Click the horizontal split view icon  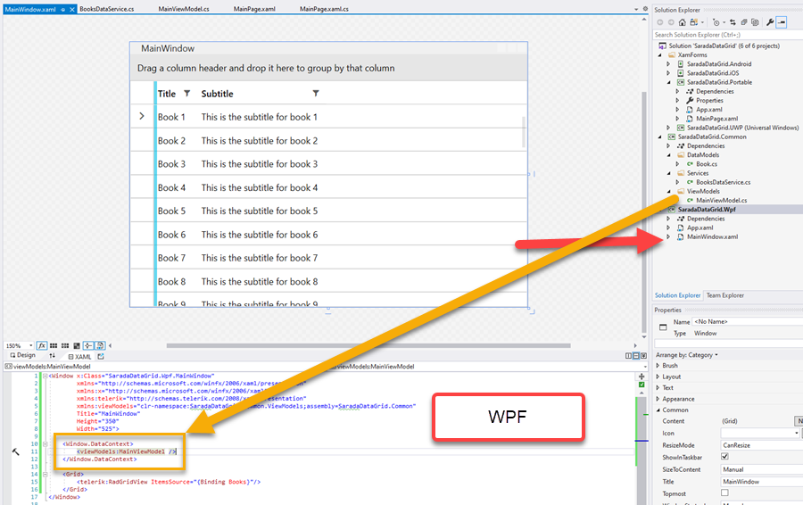coord(635,356)
